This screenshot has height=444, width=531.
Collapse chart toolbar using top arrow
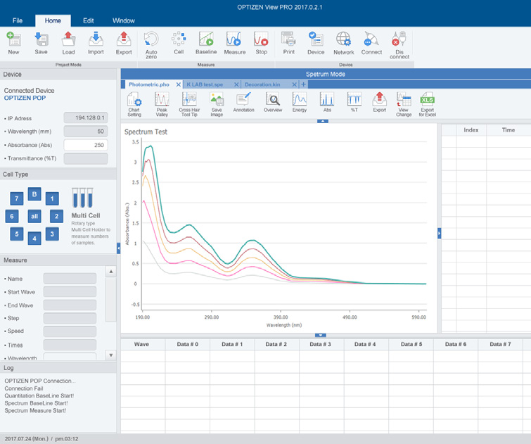pyautogui.click(x=322, y=121)
